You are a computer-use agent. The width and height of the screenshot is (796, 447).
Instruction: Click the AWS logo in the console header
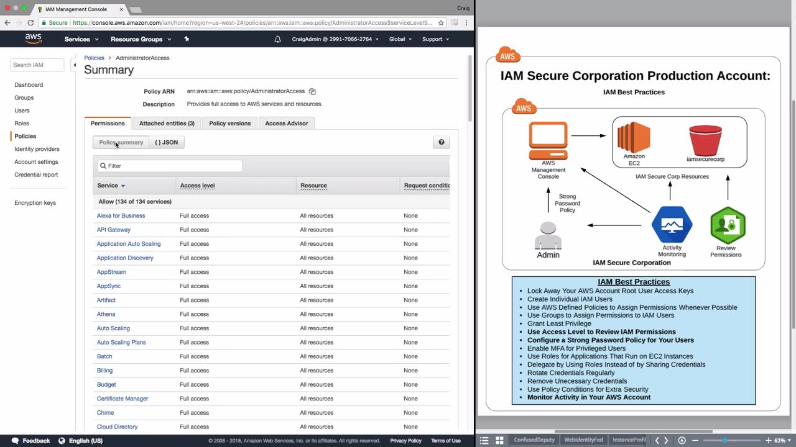(34, 38)
